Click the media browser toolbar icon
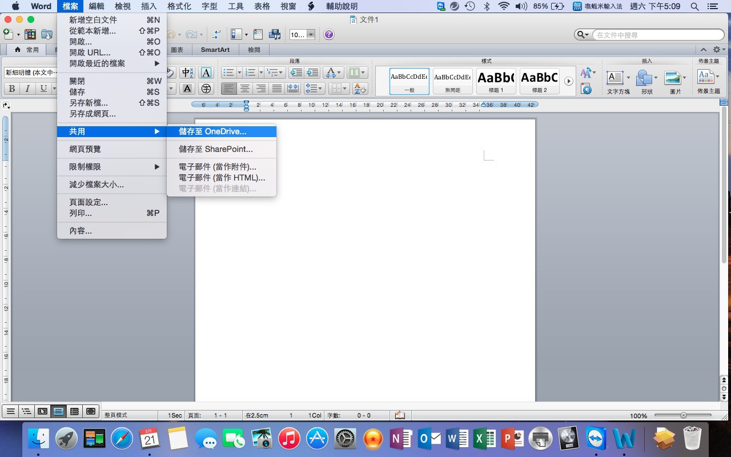 point(276,35)
